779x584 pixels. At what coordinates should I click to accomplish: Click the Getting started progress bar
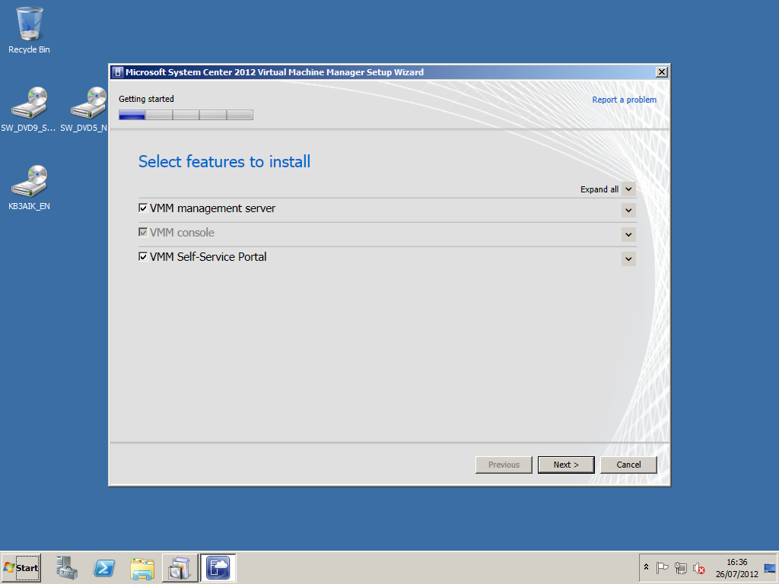(186, 116)
